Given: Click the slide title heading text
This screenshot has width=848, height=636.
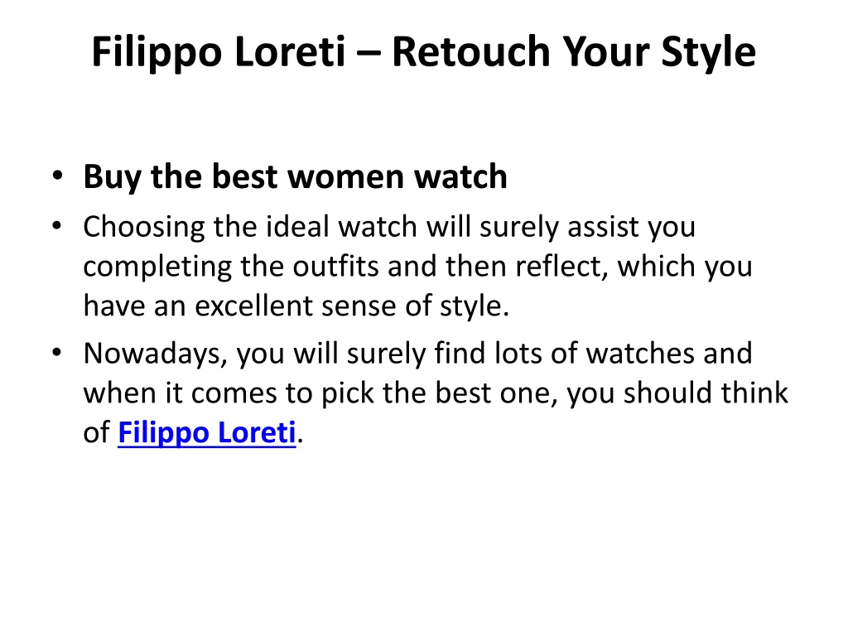Looking at the screenshot, I should click(423, 52).
